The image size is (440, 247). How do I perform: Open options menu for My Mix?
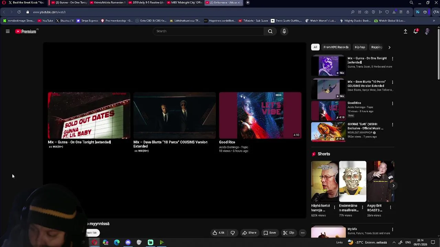(393, 230)
